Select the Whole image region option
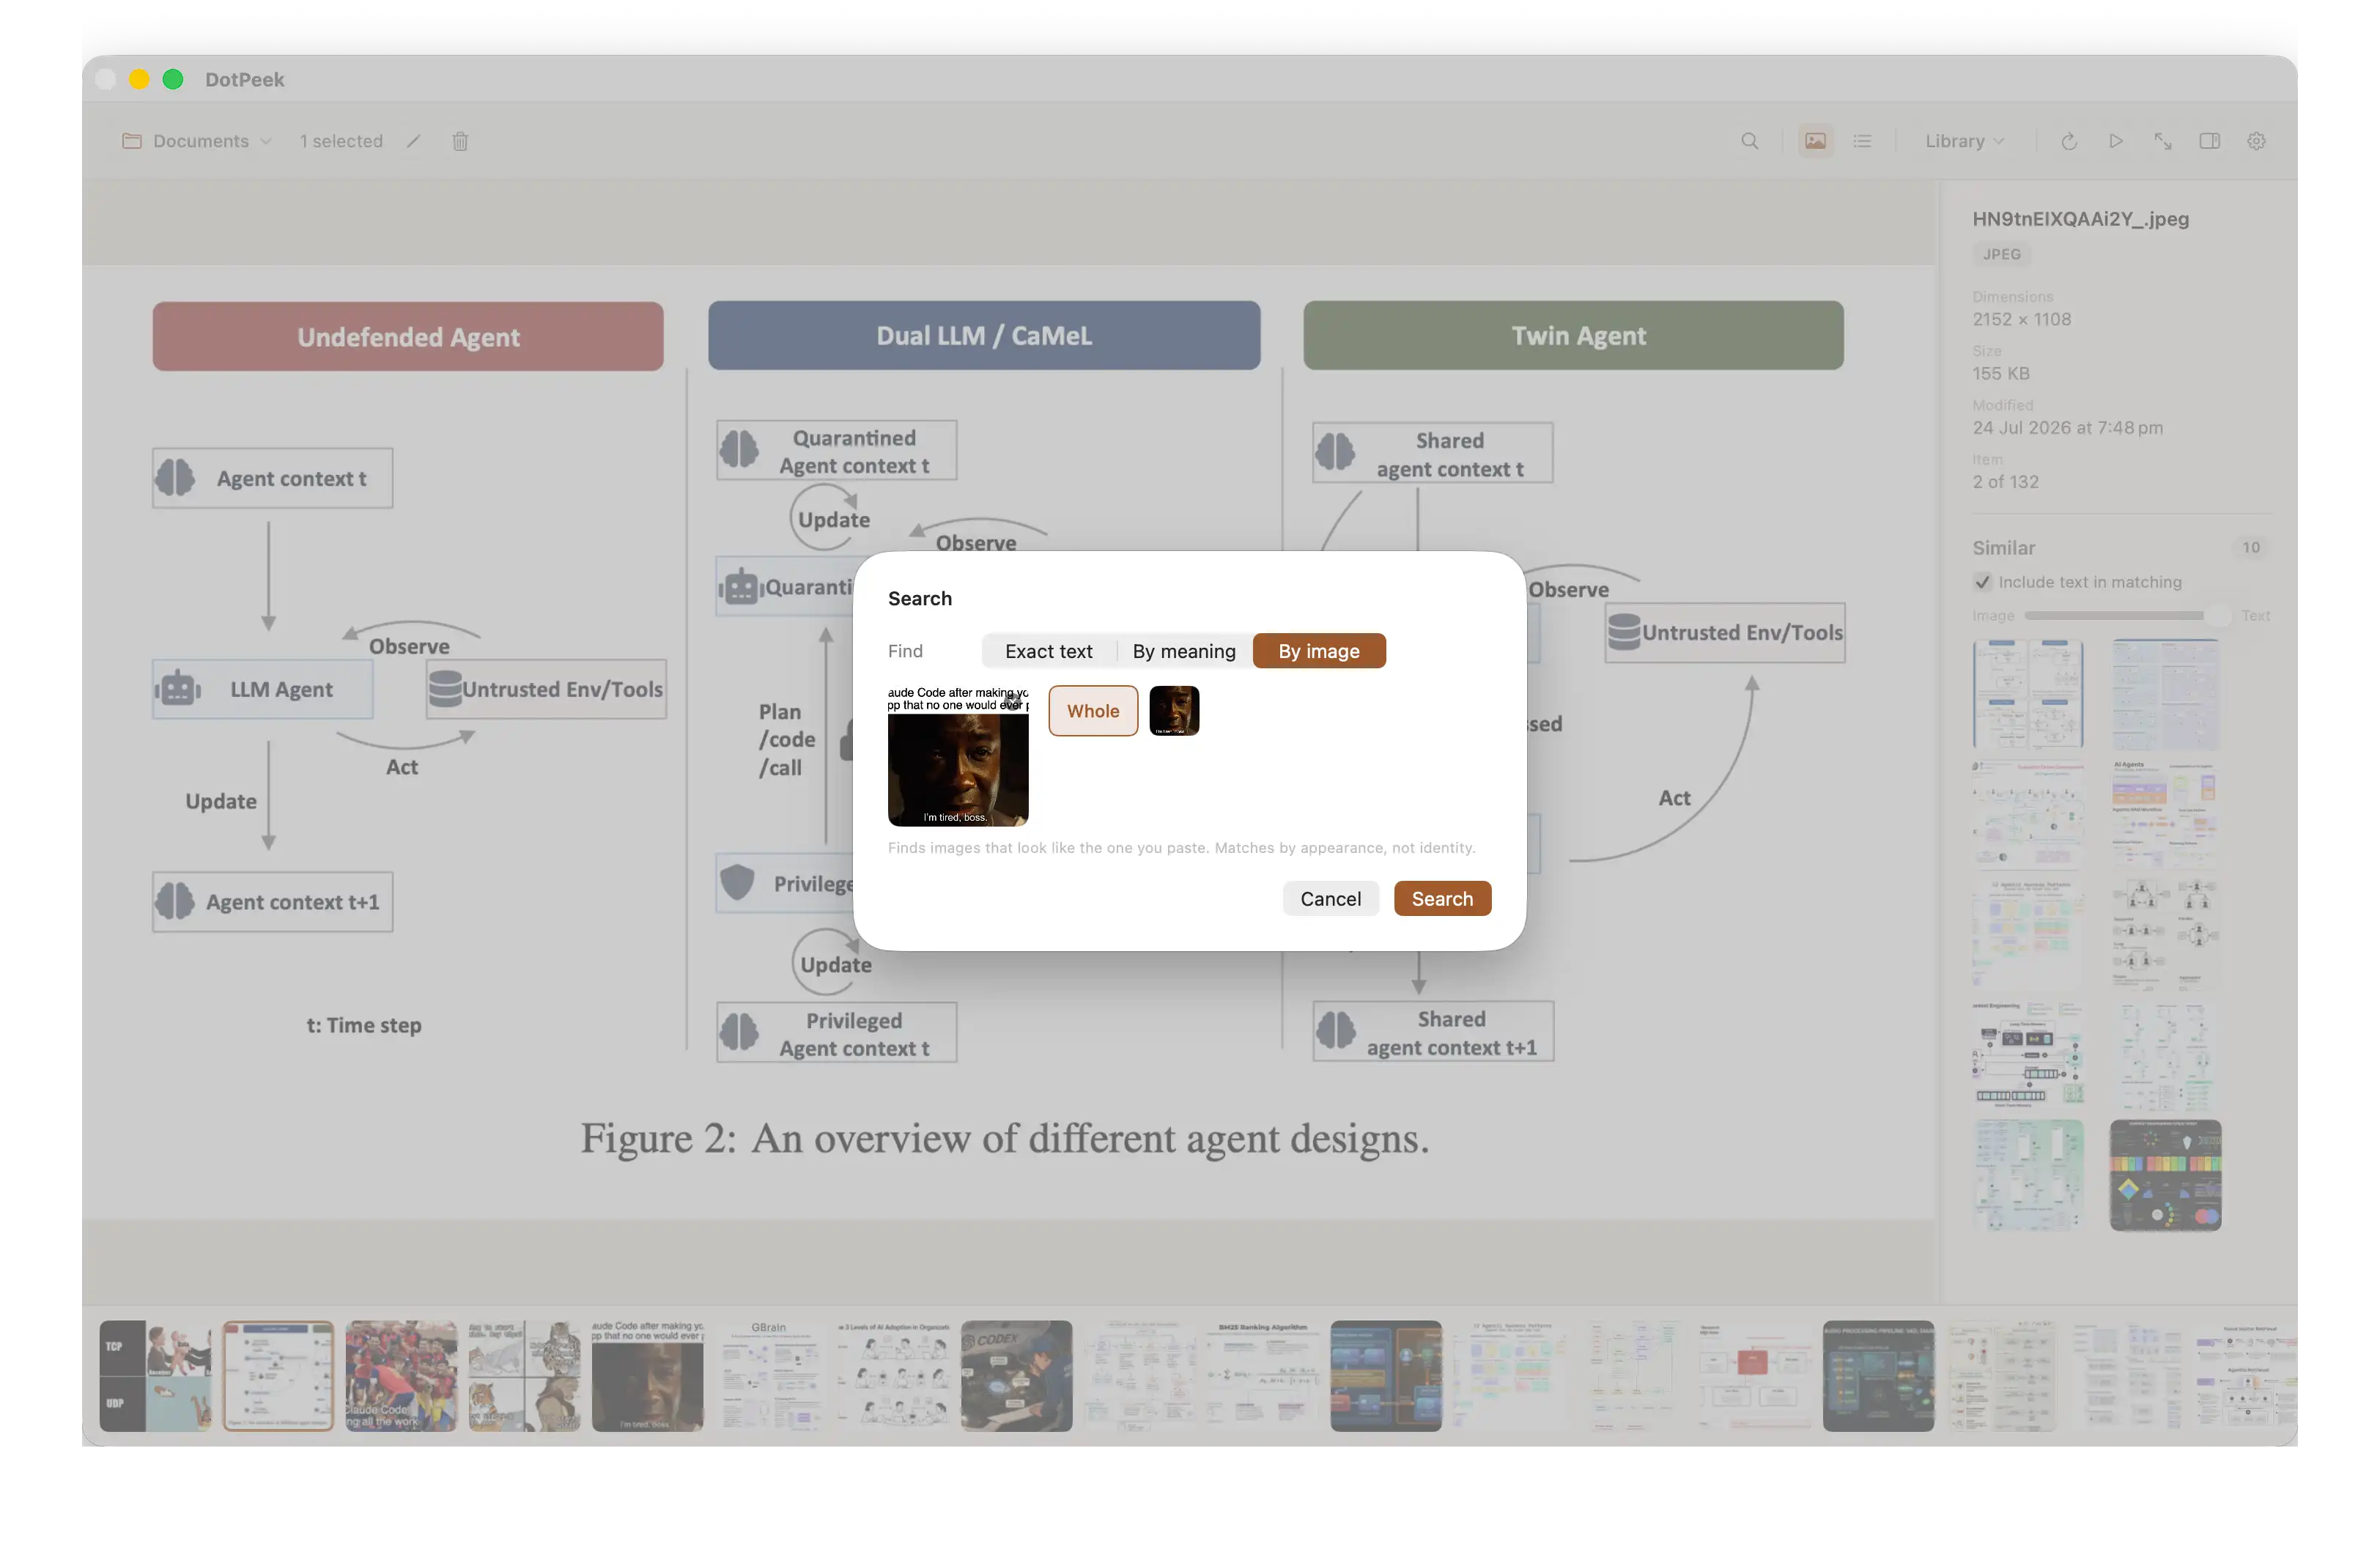Screen dimensions: 2380x1555 (1093, 711)
